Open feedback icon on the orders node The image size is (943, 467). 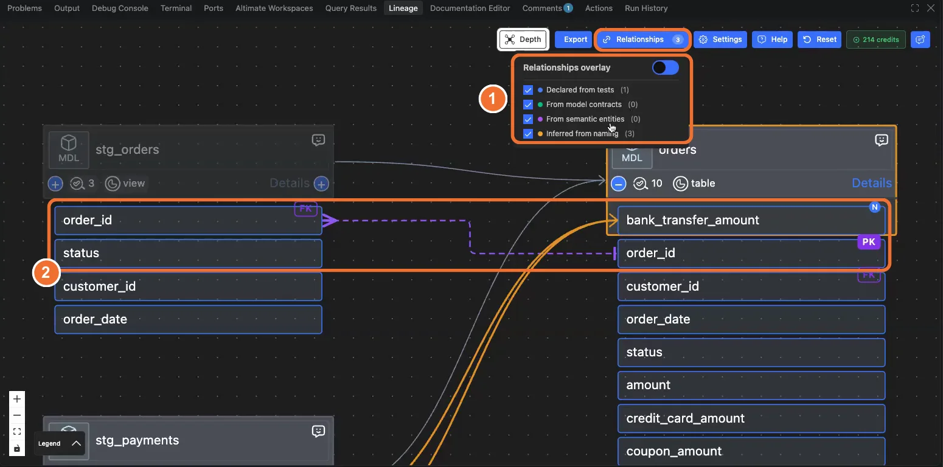pyautogui.click(x=881, y=140)
